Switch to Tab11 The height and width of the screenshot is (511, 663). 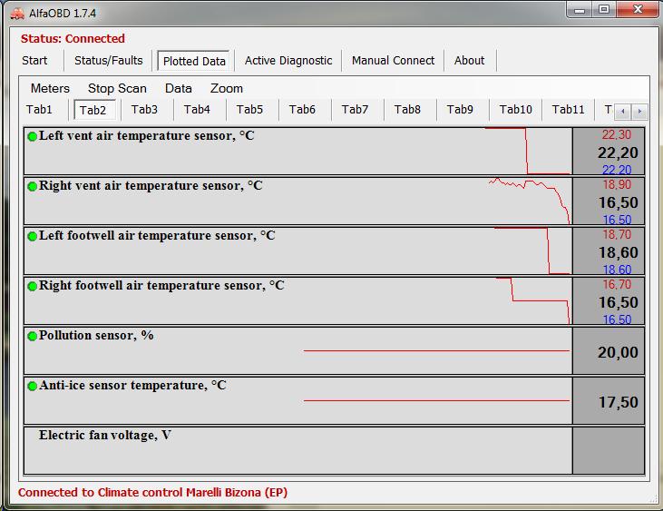(568, 110)
